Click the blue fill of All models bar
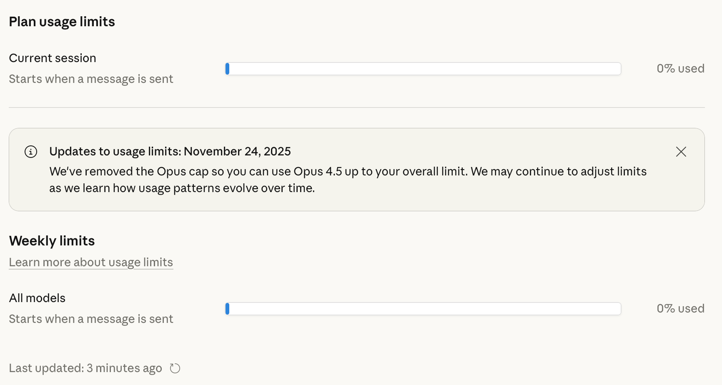The image size is (722, 385). point(227,309)
